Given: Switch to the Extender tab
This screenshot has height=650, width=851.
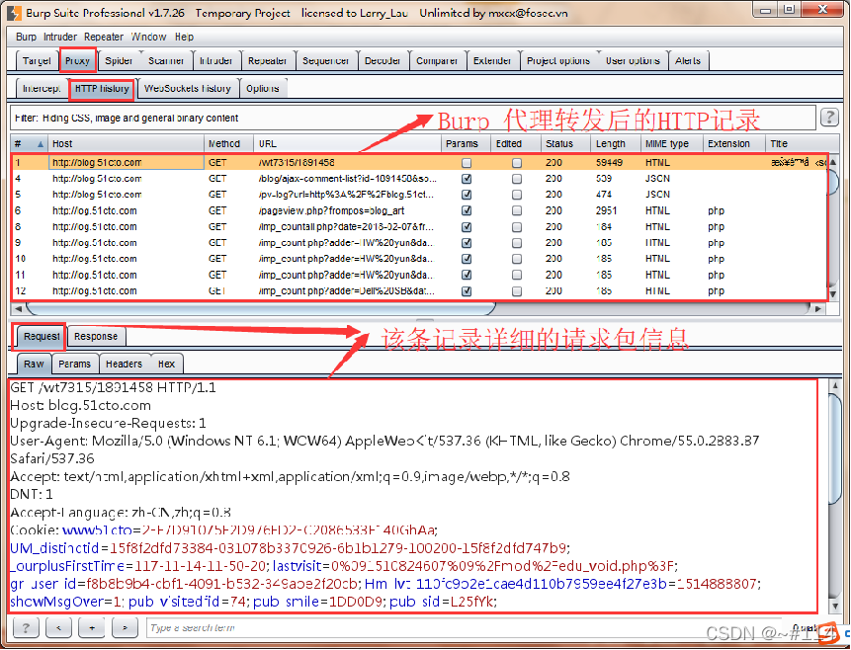Looking at the screenshot, I should pos(491,61).
